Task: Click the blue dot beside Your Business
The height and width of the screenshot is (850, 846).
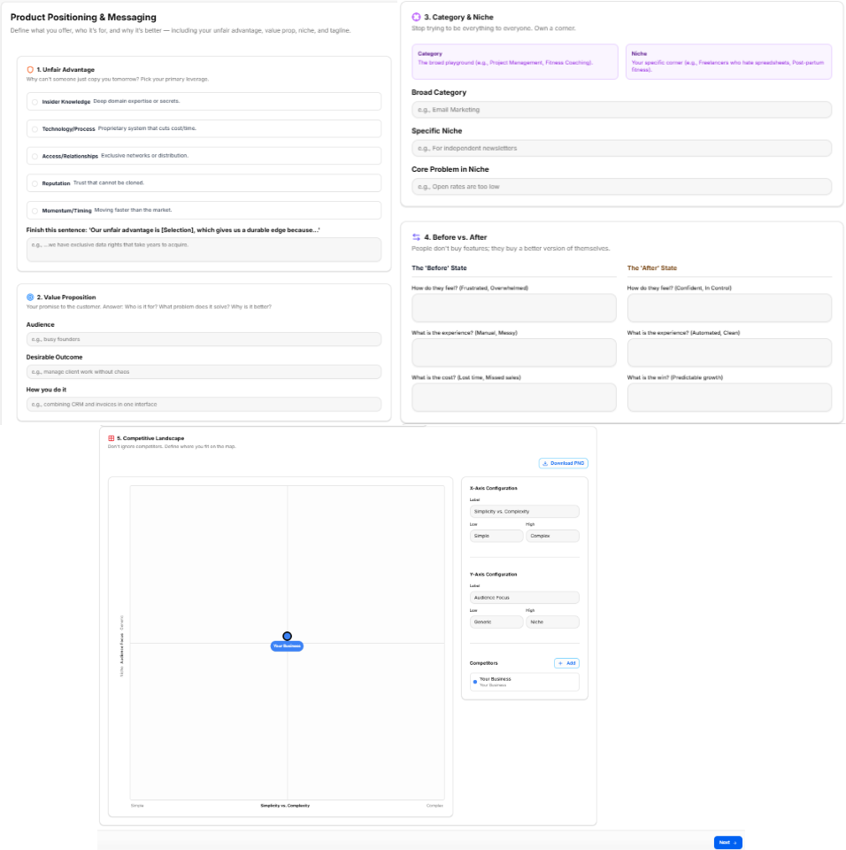Action: click(x=475, y=682)
